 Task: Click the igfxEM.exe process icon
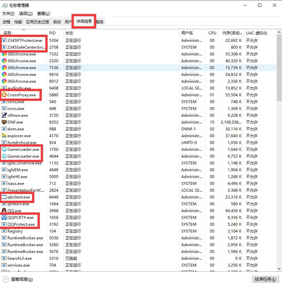point(4,170)
